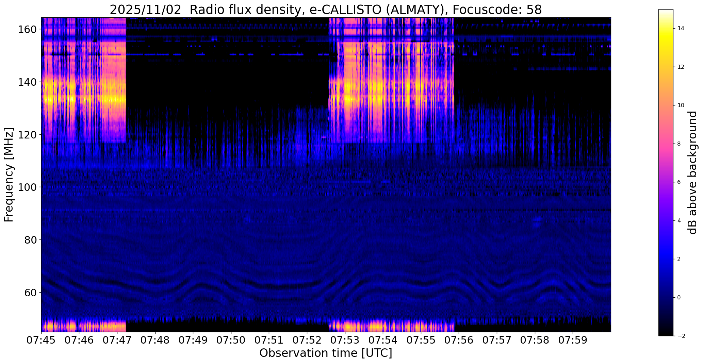Click the colorbar tick label 10
703x363 pixels.
click(x=681, y=105)
